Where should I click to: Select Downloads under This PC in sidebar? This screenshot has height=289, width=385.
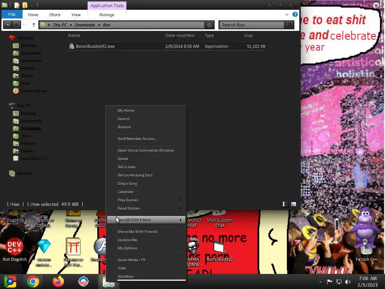[30, 128]
